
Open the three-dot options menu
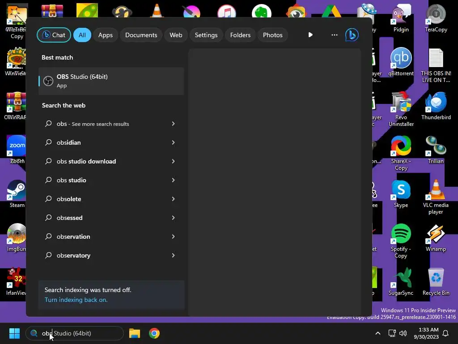click(335, 35)
